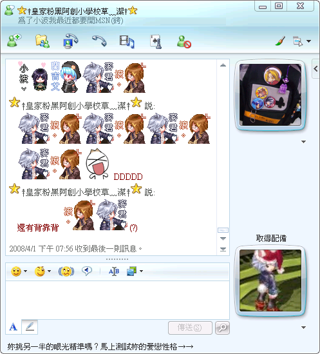This screenshot has width=320, height=354.
Task: Click the contact's display picture with badges
Action: click(270, 95)
